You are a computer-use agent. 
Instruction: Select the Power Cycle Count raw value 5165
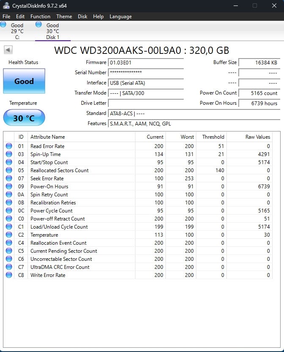click(264, 211)
